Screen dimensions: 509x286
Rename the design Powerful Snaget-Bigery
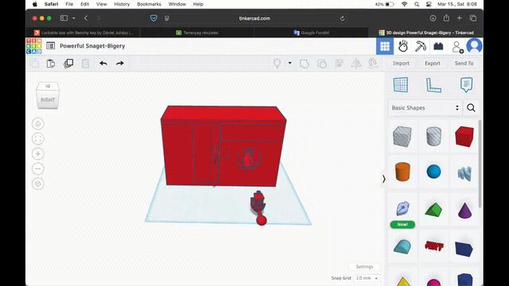click(92, 46)
